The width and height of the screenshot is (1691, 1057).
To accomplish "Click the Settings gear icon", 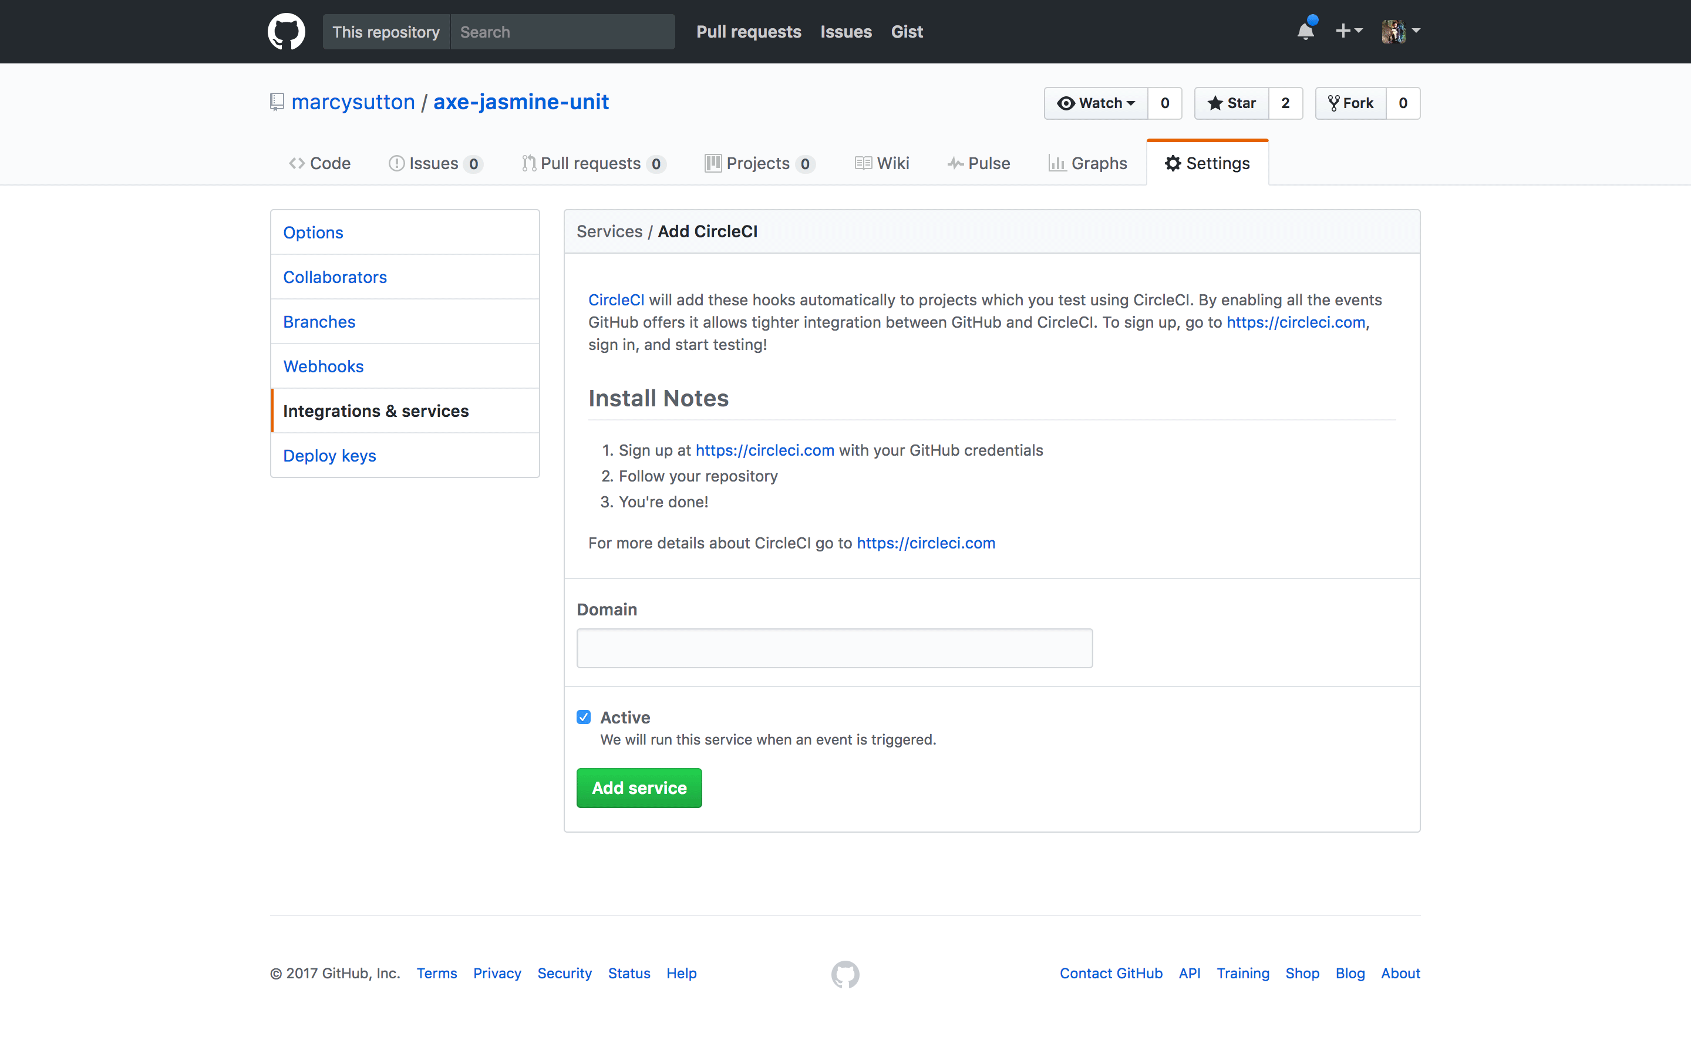I will pyautogui.click(x=1173, y=163).
